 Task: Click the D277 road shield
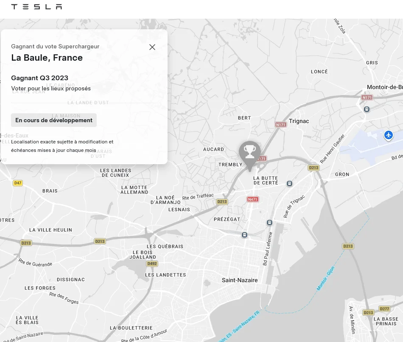384,308
